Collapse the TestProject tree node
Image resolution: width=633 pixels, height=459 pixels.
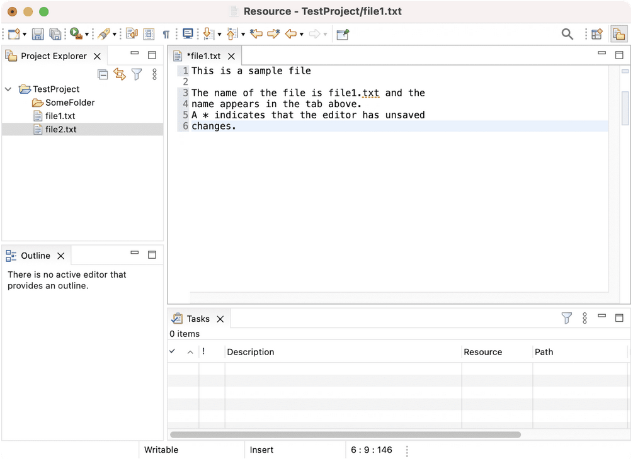8,89
